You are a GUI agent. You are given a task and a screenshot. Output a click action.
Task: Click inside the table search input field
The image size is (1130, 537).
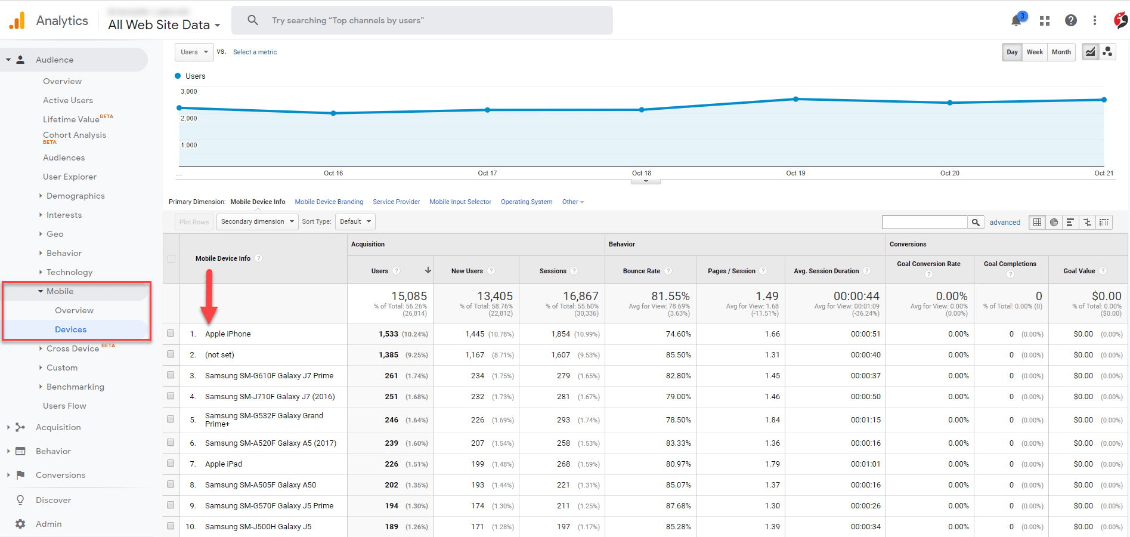pos(924,221)
